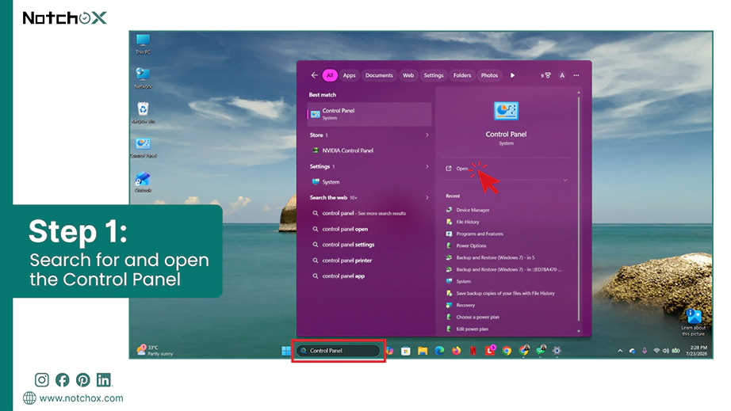Select the All search filter
731x411 pixels.
point(330,75)
